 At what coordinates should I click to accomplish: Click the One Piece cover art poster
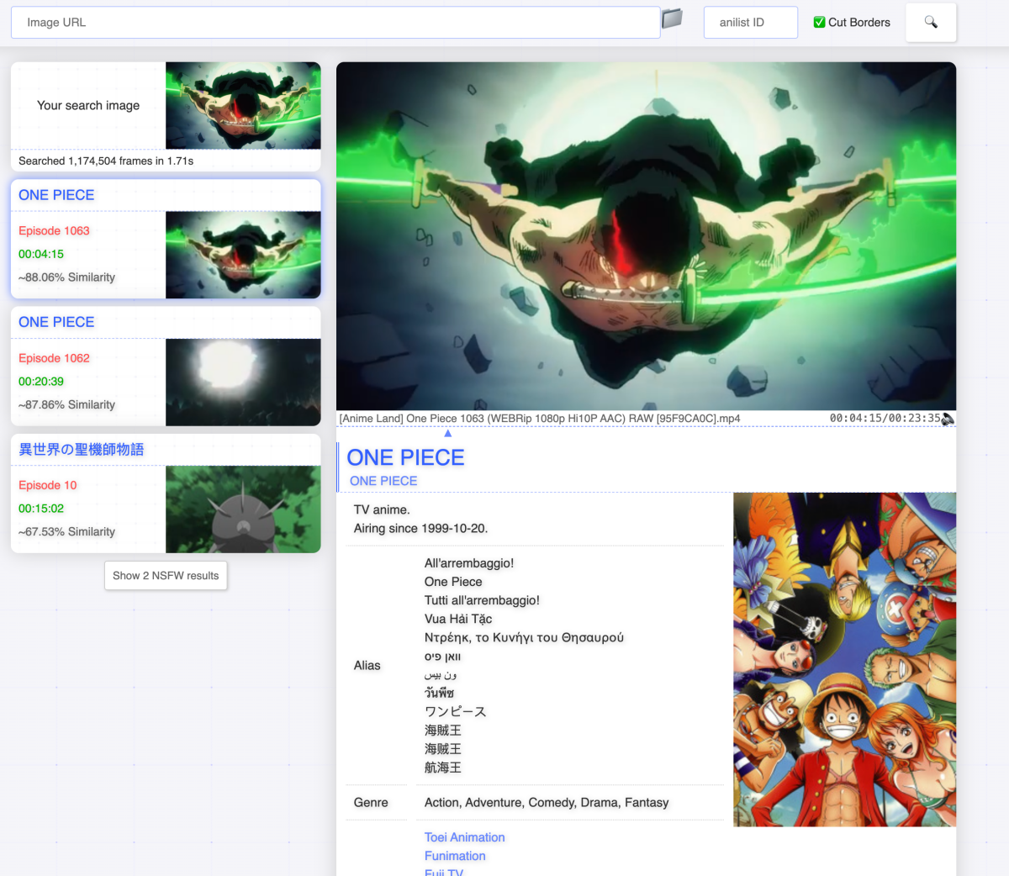(x=844, y=659)
